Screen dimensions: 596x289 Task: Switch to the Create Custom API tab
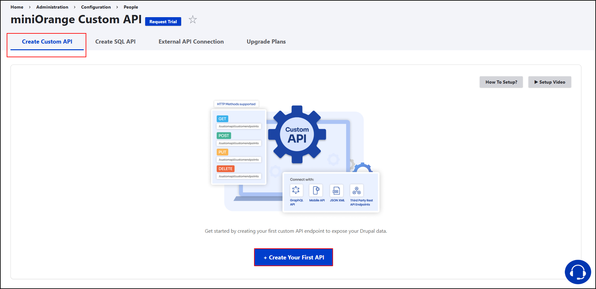point(47,42)
